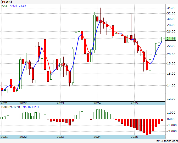Click the MACD:-0.231 value readout
The width and height of the screenshot is (178, 143).
31,107
